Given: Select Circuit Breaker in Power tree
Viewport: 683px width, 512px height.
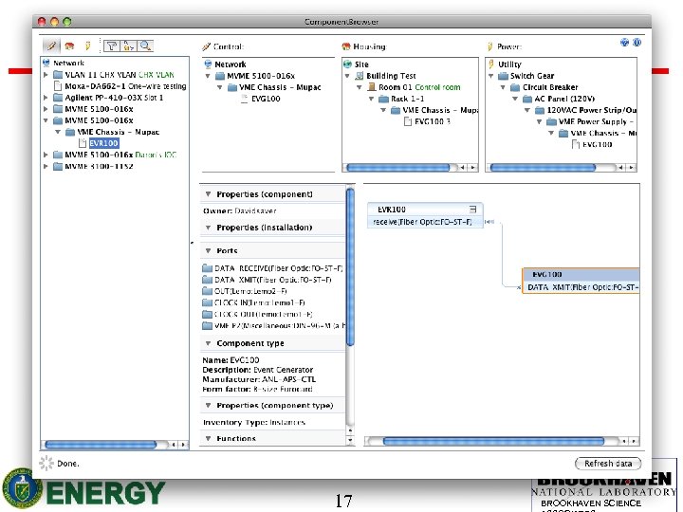Looking at the screenshot, I should [x=550, y=87].
